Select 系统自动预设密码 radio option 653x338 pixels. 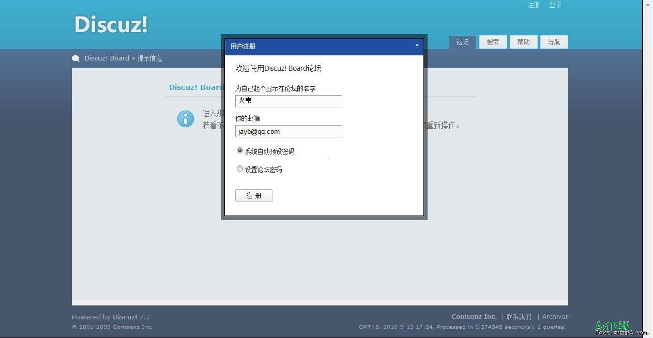240,150
